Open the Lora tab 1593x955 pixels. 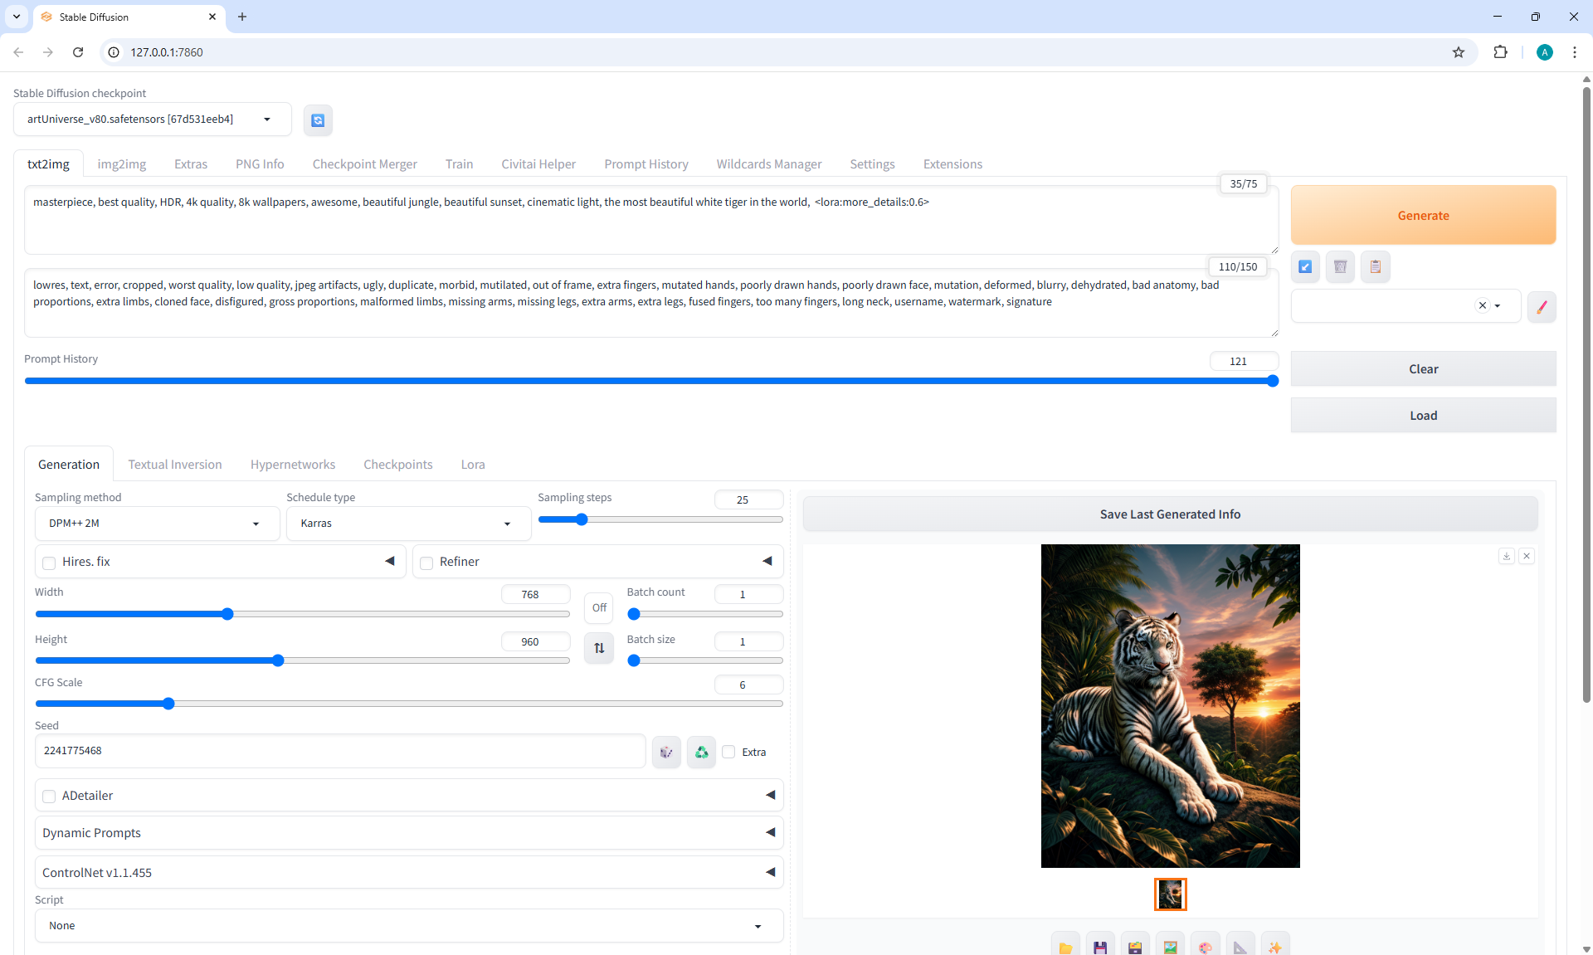click(473, 465)
